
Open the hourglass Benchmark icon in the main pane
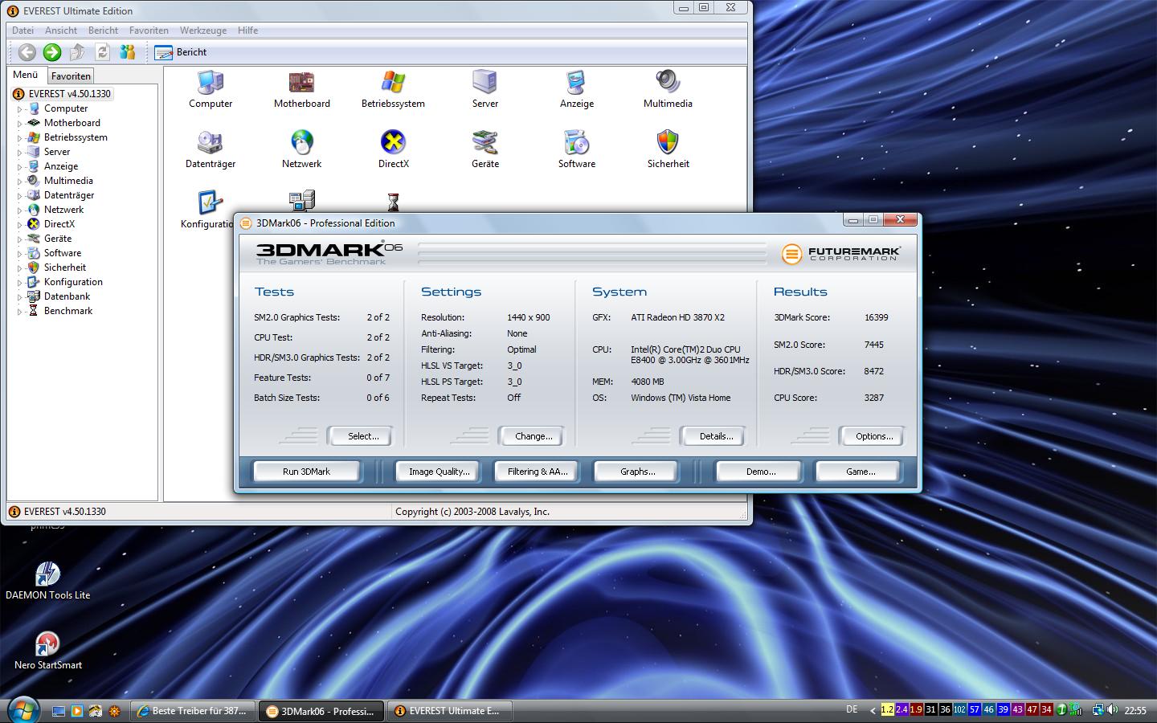coord(393,201)
